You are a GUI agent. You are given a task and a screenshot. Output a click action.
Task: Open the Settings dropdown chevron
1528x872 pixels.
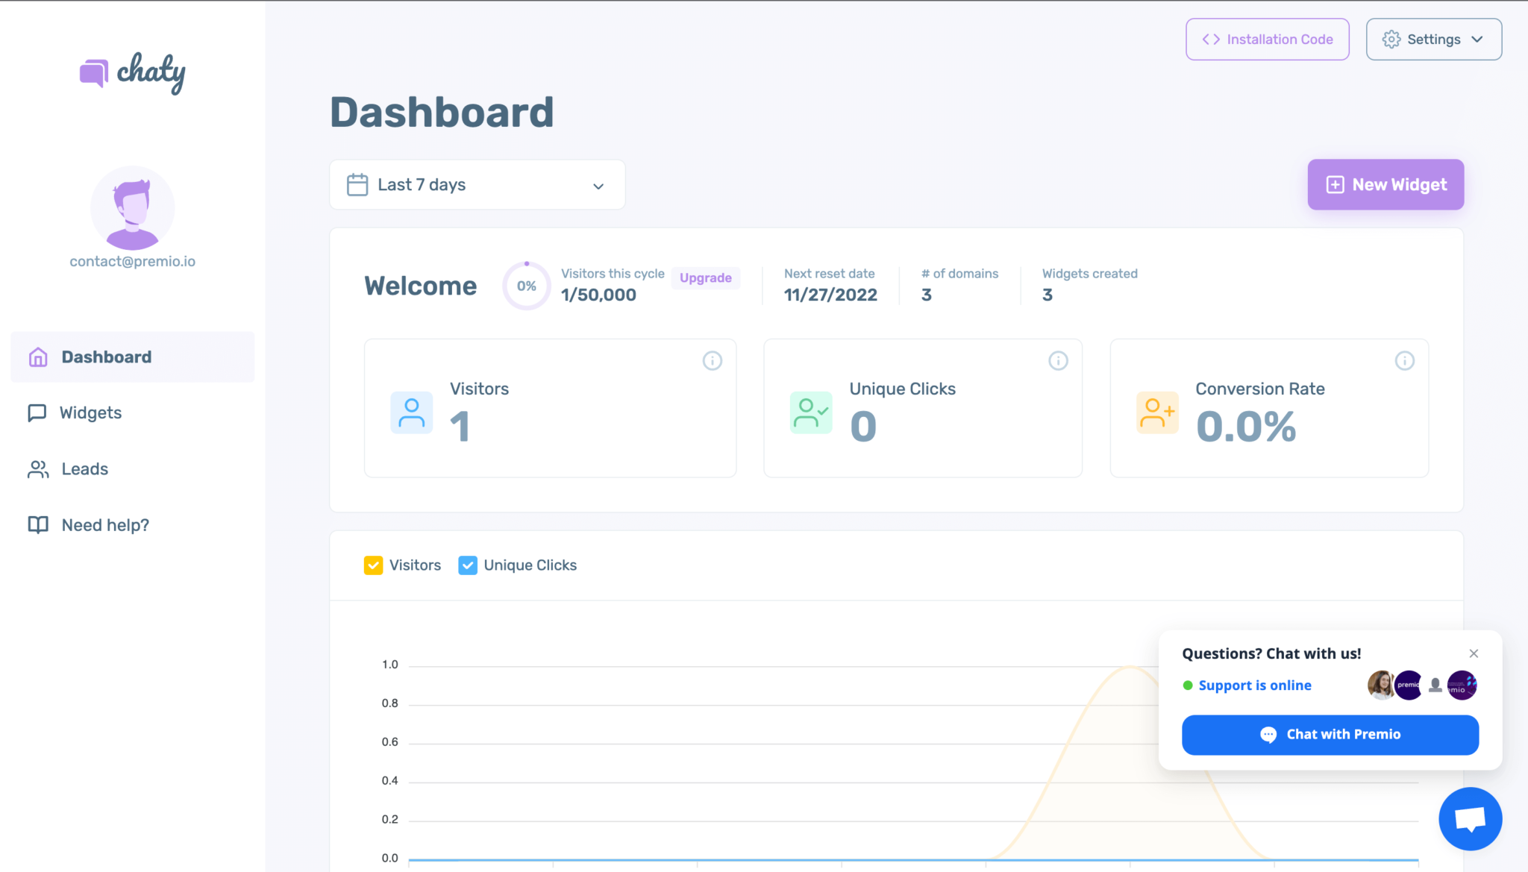pos(1477,40)
